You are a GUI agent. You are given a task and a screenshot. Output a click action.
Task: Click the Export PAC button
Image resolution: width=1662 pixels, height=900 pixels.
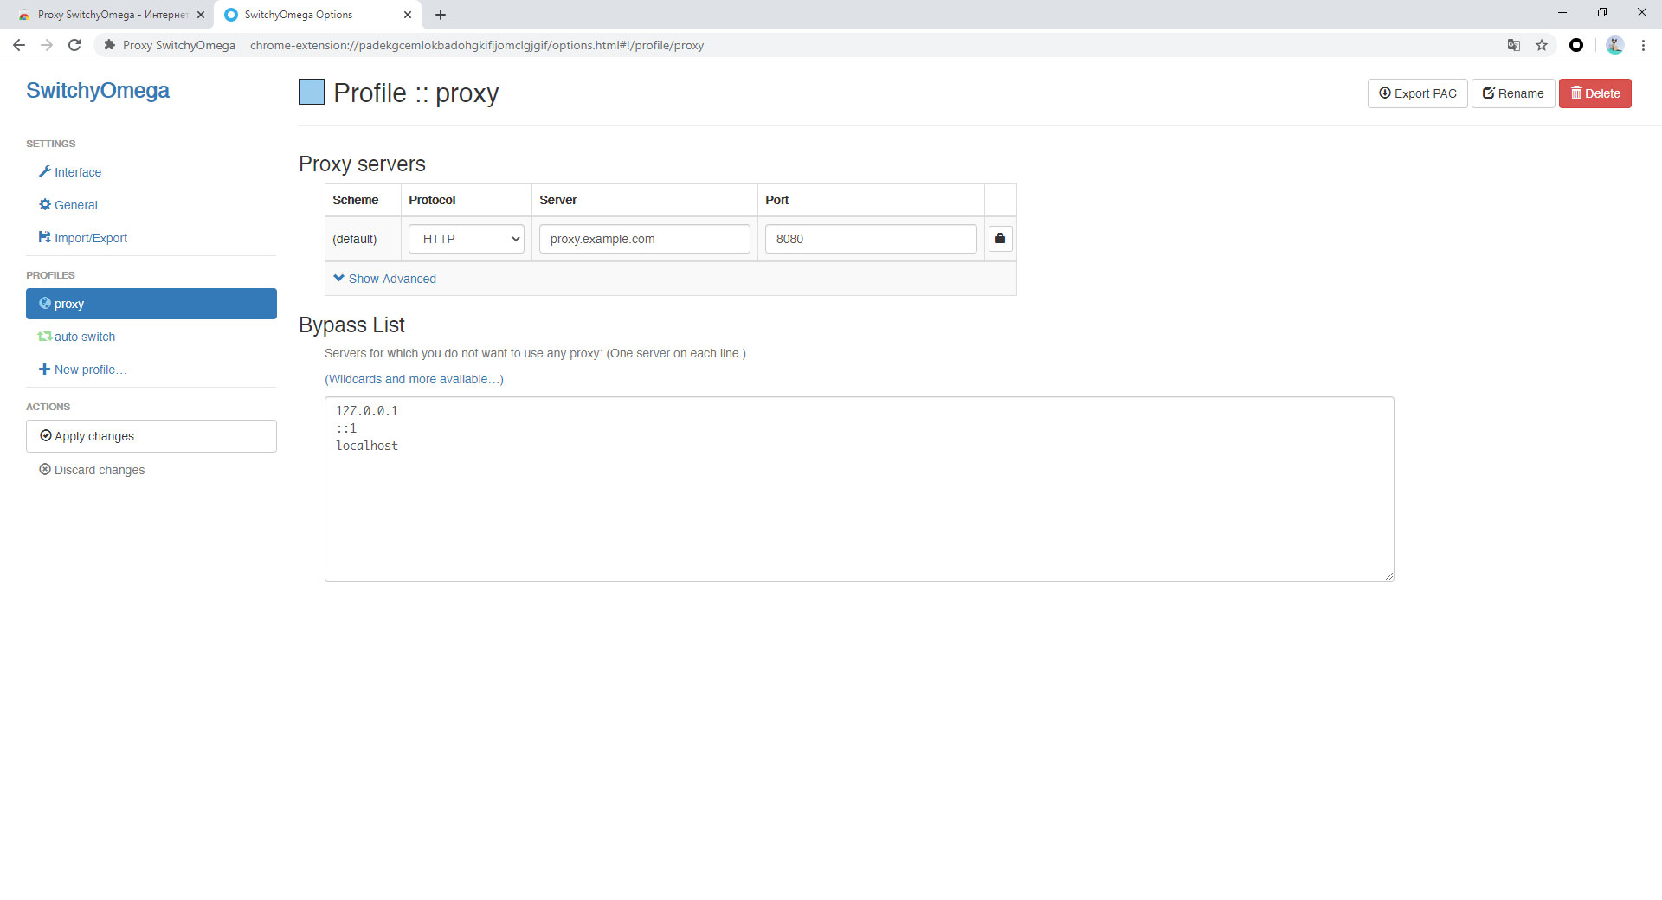[x=1418, y=93]
